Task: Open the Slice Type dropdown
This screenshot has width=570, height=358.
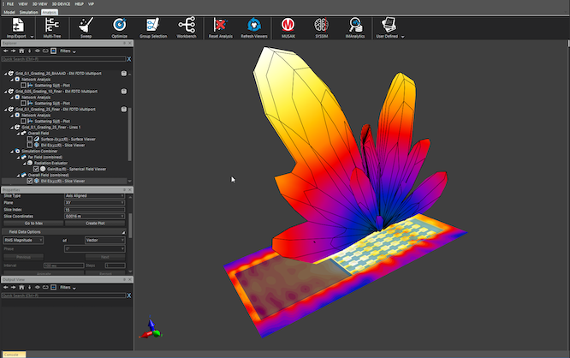Action: click(94, 195)
